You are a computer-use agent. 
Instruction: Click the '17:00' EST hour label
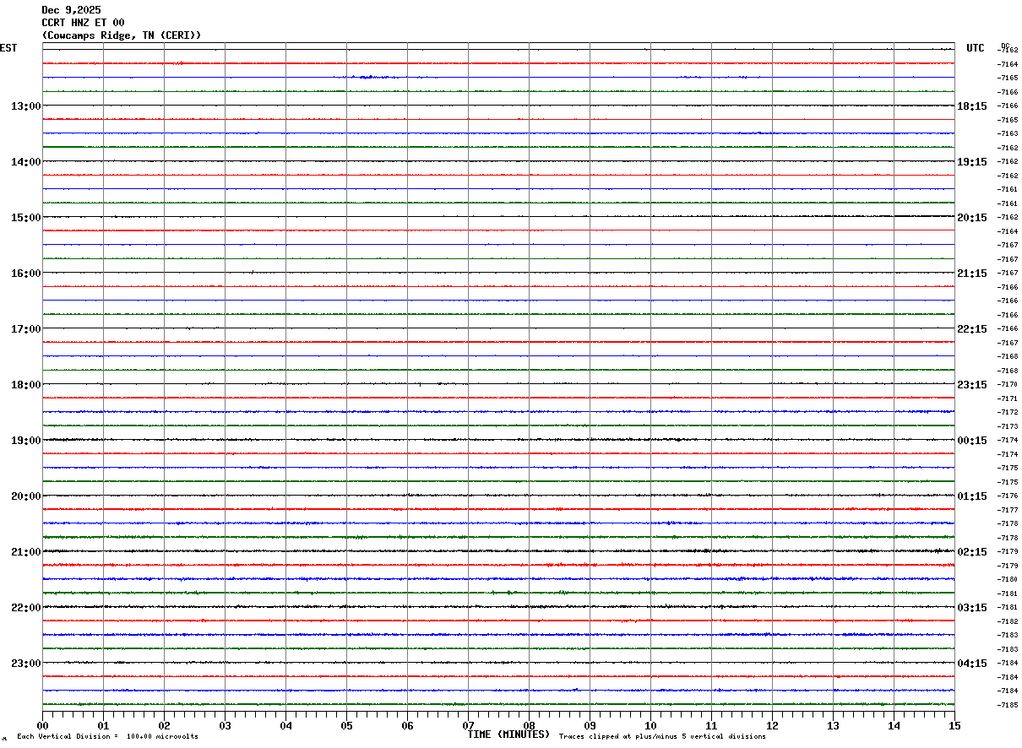25,329
